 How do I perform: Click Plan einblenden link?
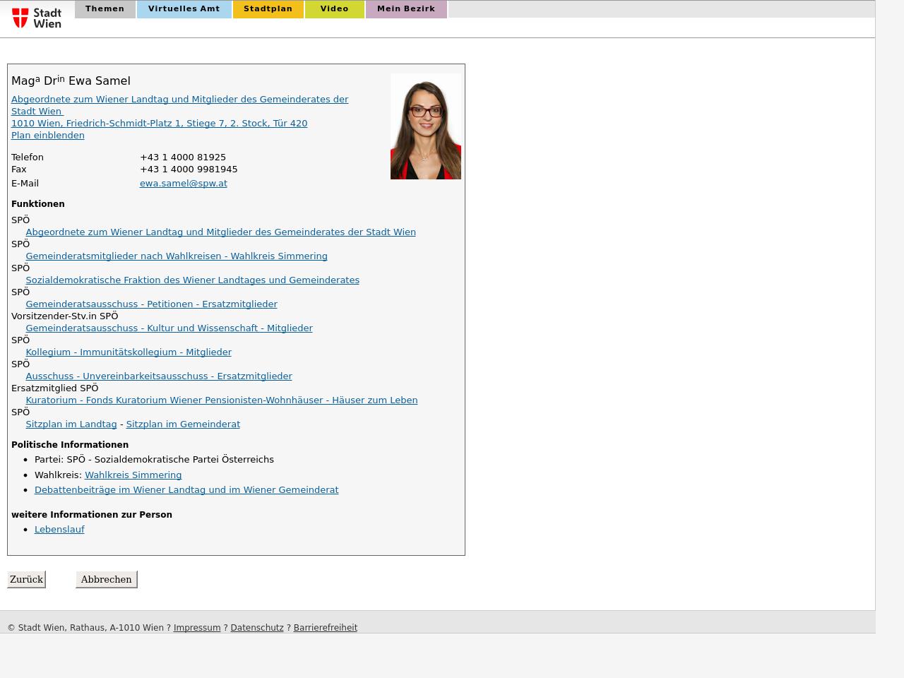pyautogui.click(x=48, y=135)
